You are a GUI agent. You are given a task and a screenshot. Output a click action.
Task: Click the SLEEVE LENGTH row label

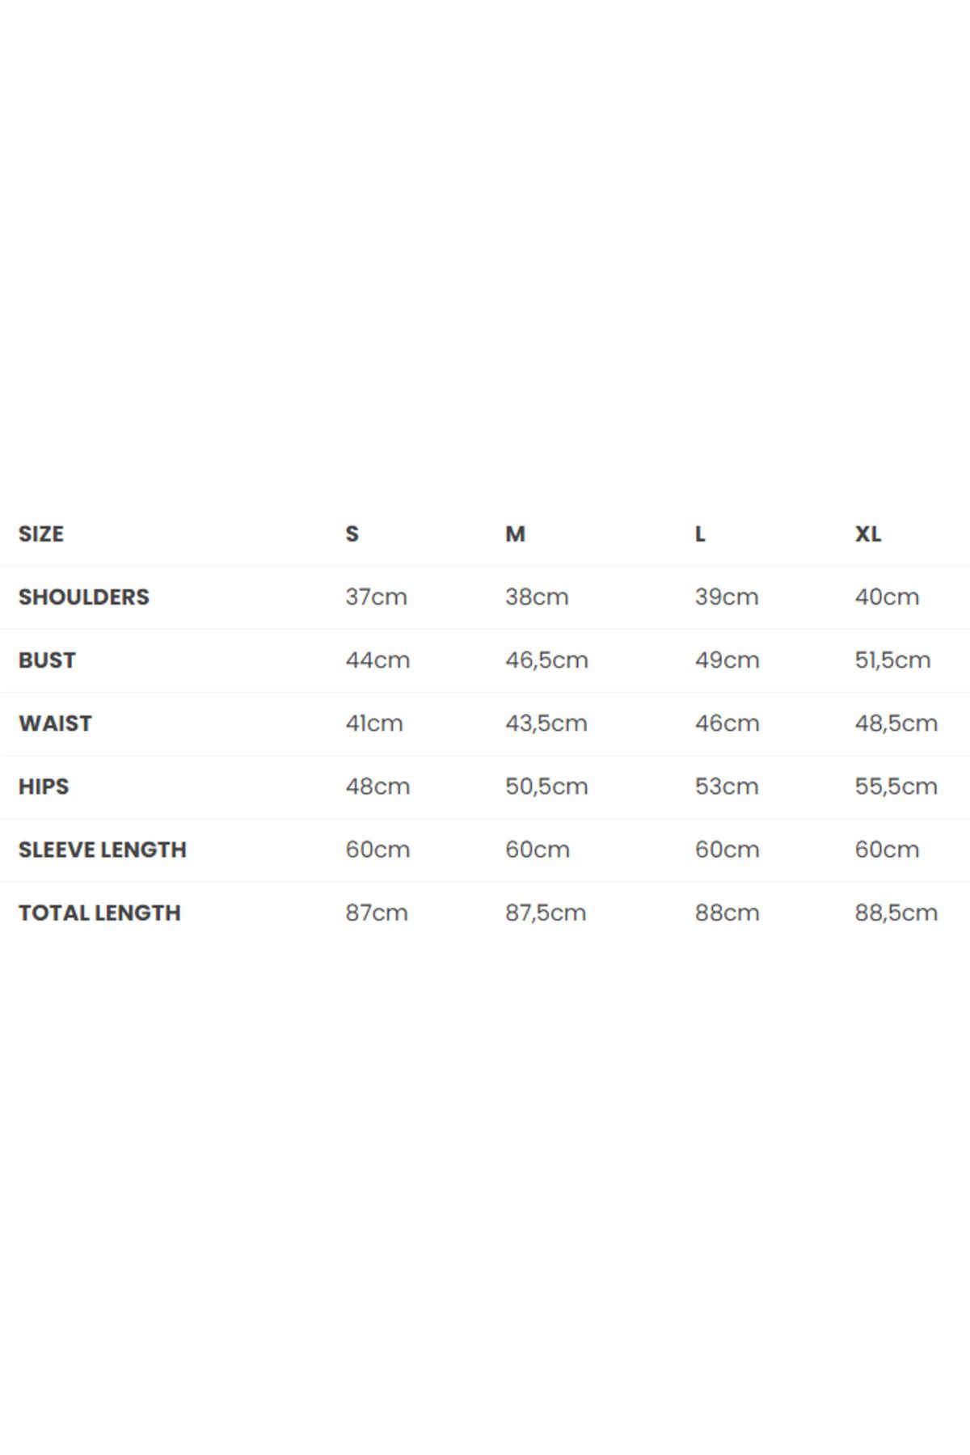tap(103, 850)
